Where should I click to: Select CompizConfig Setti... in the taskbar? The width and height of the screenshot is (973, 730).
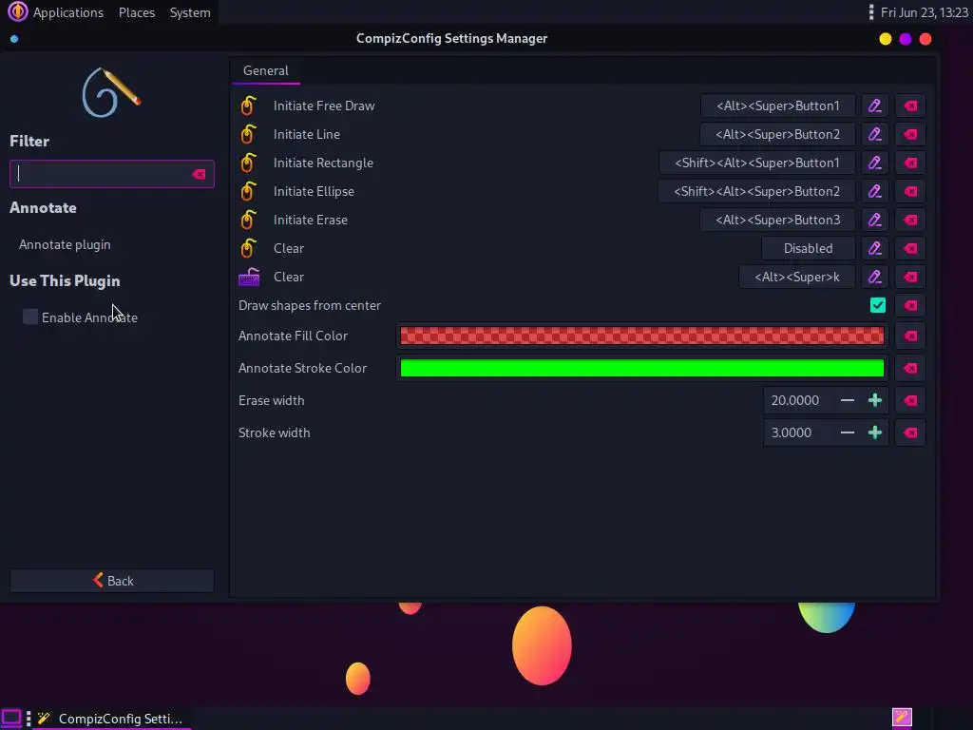[110, 719]
